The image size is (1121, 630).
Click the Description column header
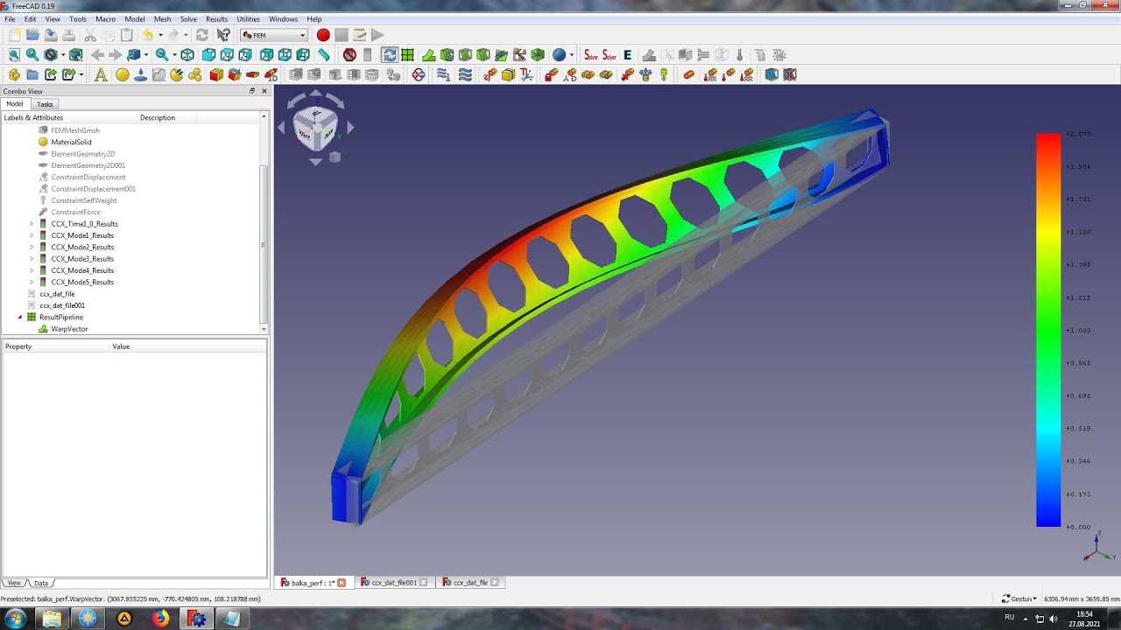(158, 117)
